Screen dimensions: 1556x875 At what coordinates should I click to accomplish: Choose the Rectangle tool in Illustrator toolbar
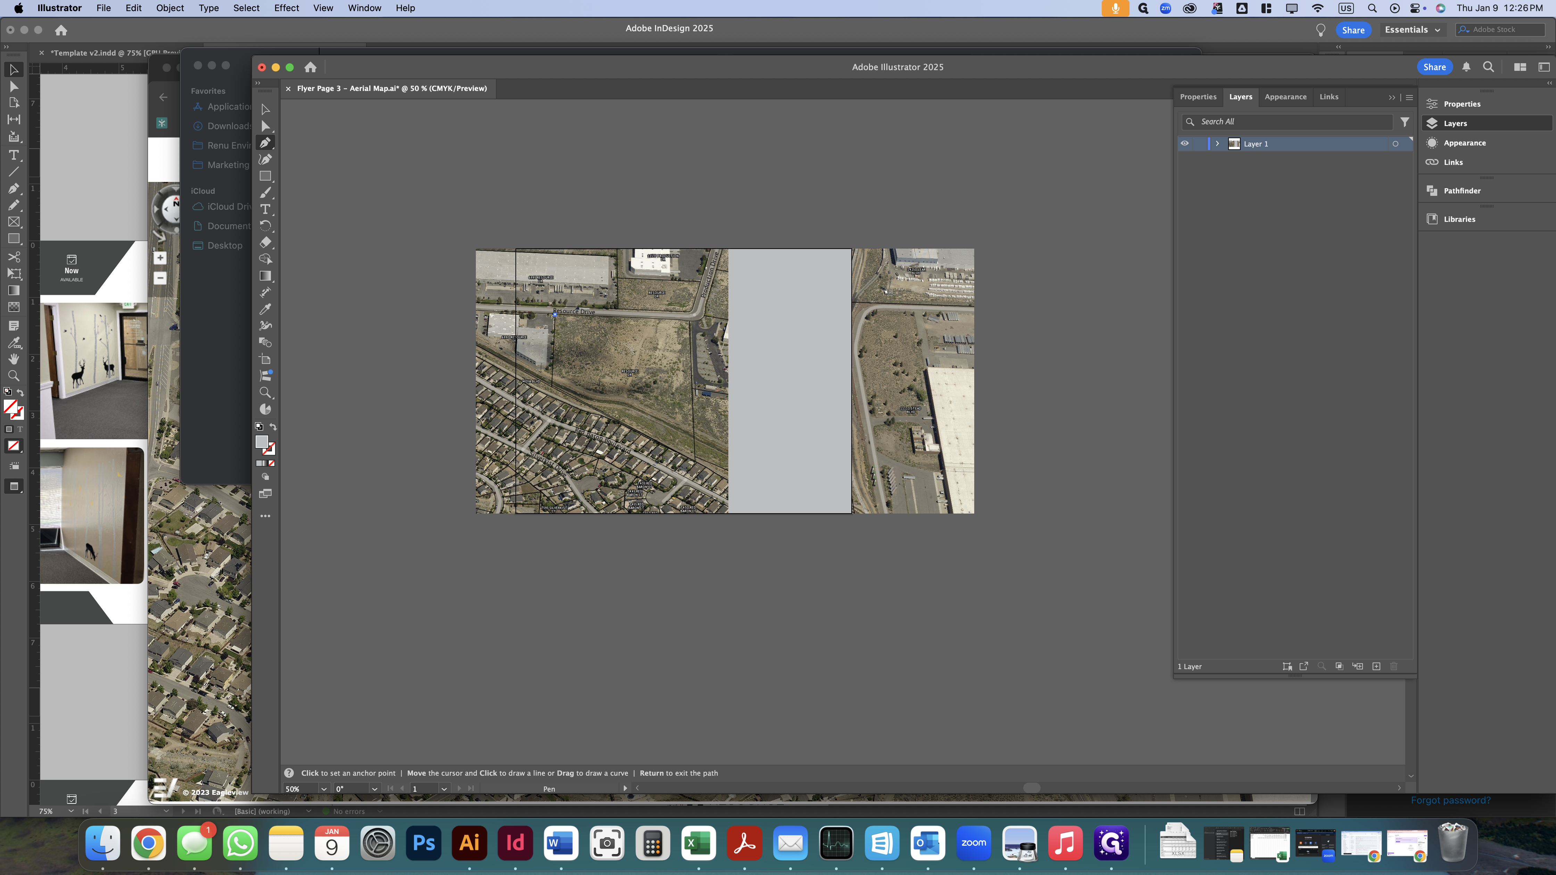click(265, 176)
